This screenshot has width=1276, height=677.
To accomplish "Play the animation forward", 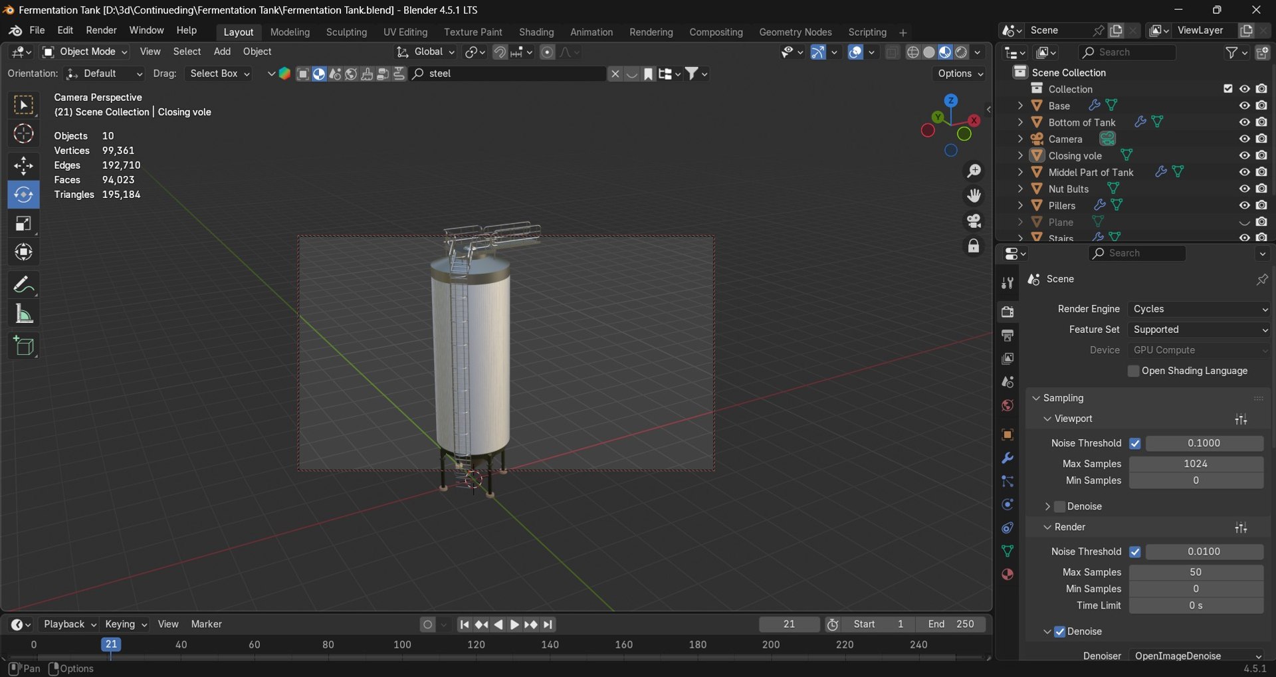I will click(514, 625).
